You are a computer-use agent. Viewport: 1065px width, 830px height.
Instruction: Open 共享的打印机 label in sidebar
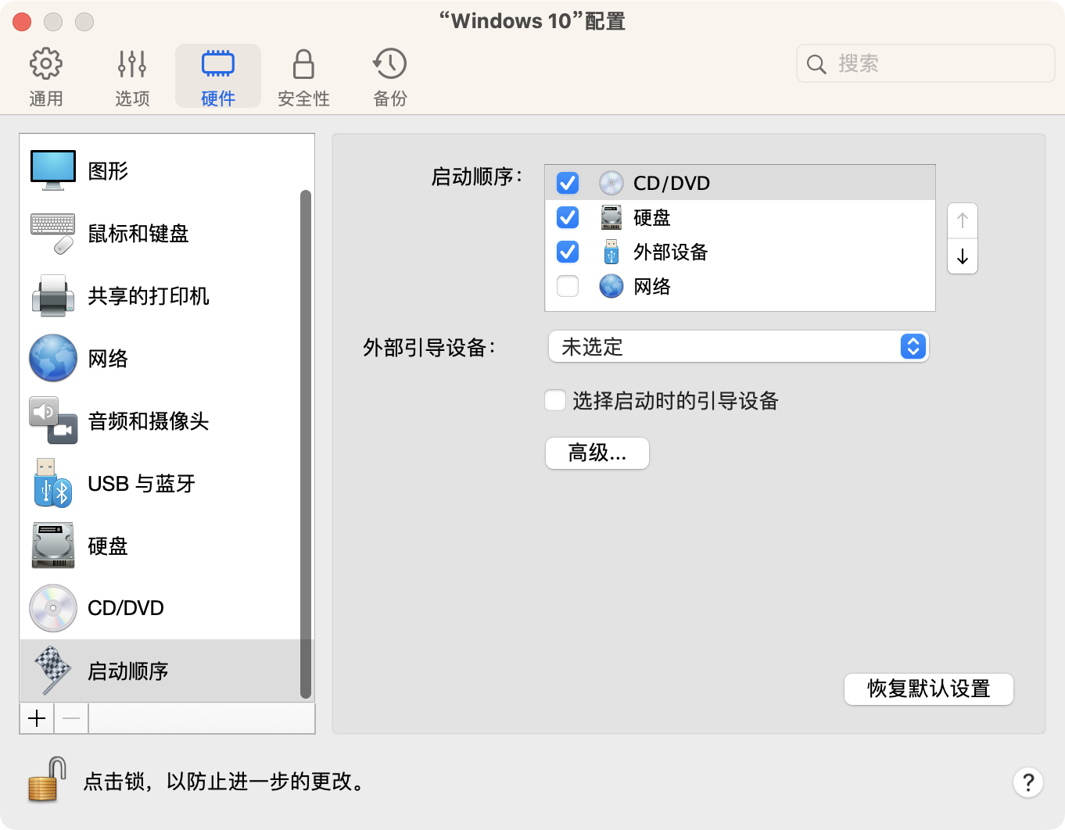pos(149,296)
